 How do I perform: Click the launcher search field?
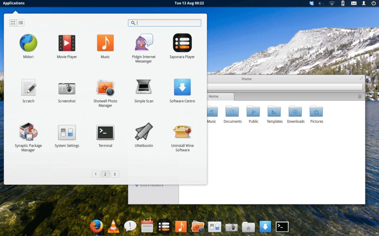pos(165,22)
